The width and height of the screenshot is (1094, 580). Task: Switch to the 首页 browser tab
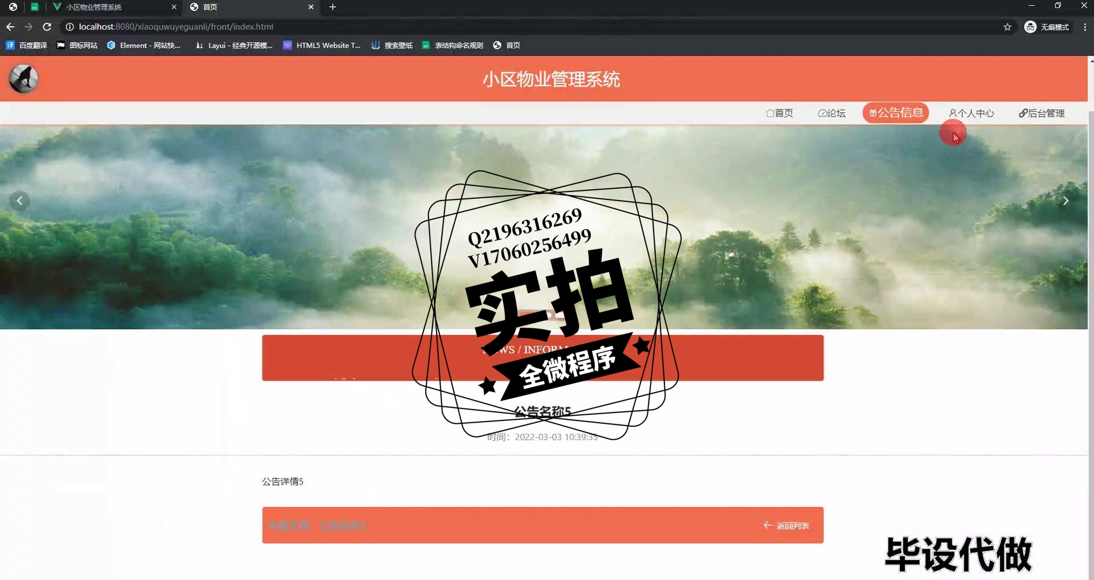[251, 7]
